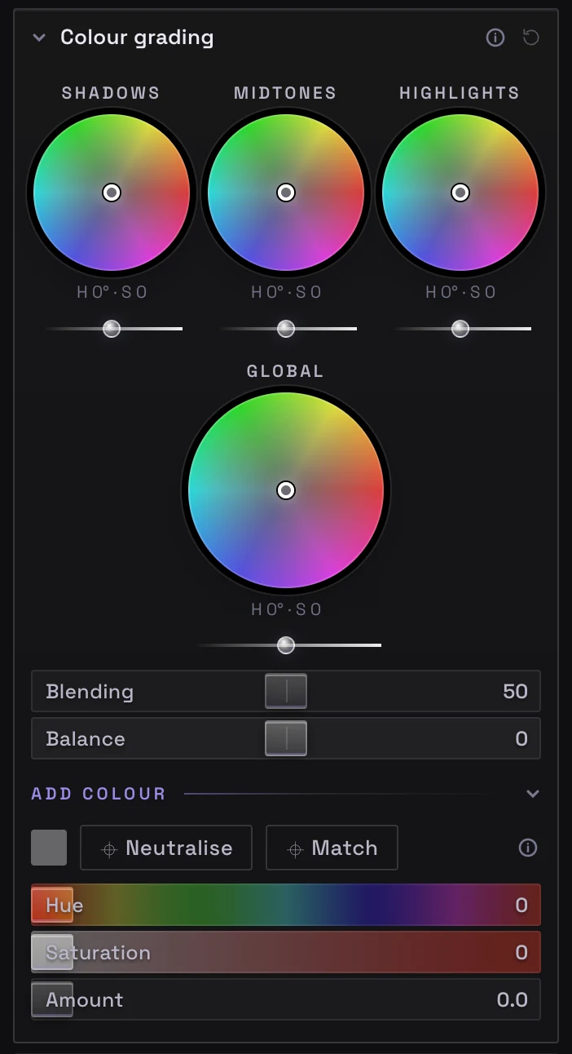Click the Colour grading title text
Viewport: 572px width, 1054px height.
pos(137,38)
